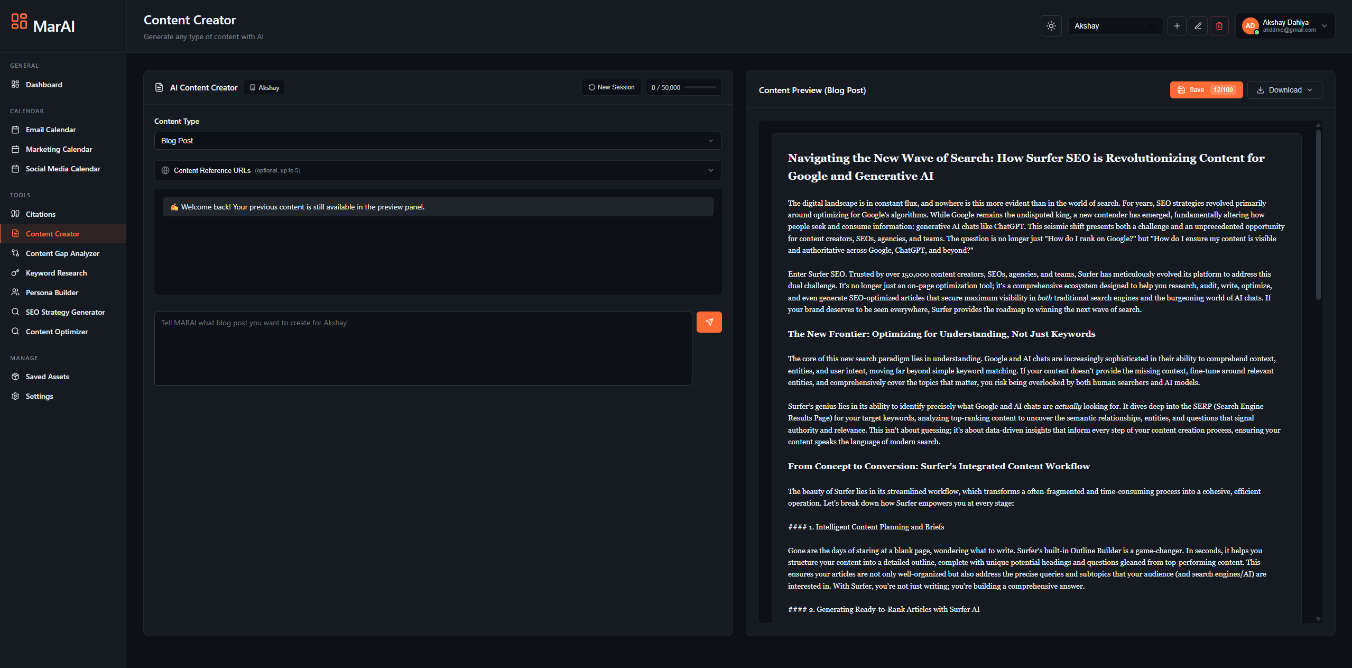The image size is (1352, 668).
Task: Click the plus icon to add workspace
Action: (1177, 26)
